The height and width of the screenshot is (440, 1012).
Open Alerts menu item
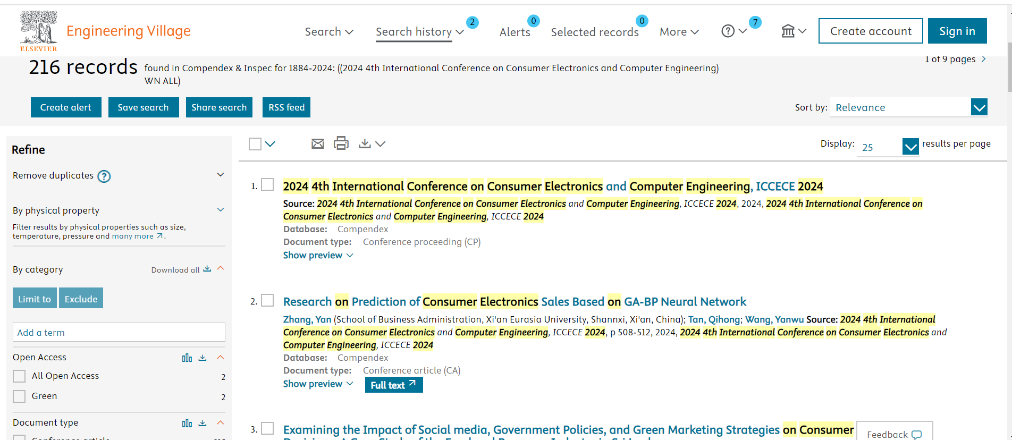(515, 32)
